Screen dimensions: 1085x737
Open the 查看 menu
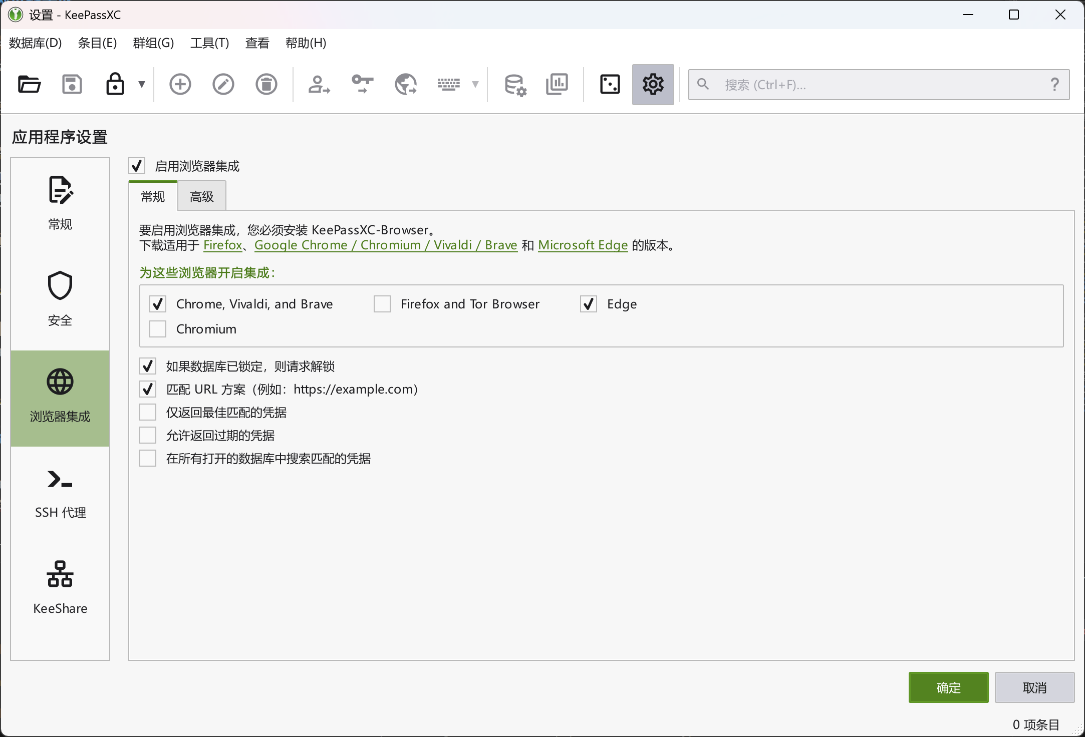coord(257,43)
